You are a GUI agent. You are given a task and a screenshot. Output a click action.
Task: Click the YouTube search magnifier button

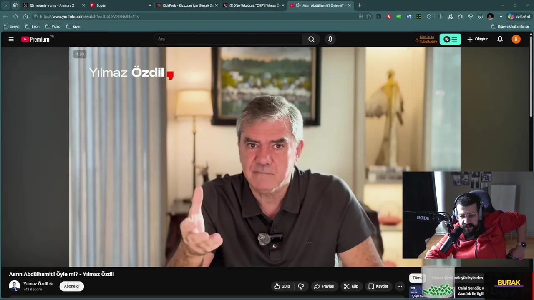coord(311,39)
